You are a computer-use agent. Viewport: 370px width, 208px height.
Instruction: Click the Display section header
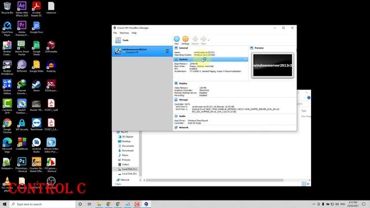click(183, 83)
